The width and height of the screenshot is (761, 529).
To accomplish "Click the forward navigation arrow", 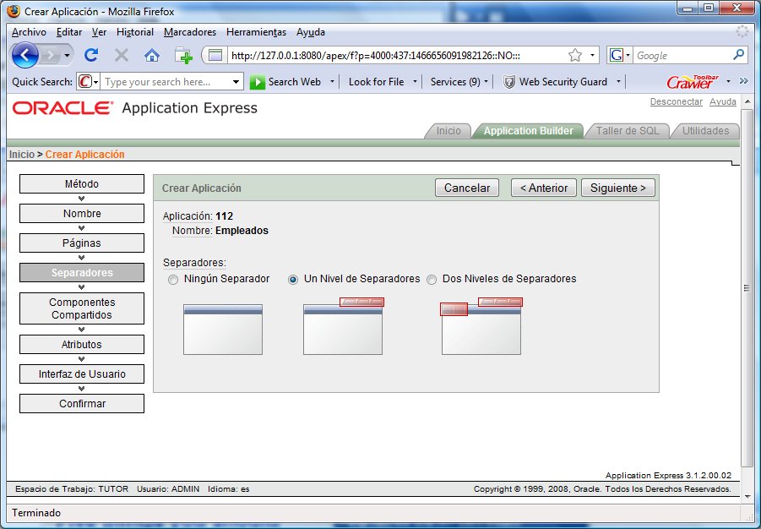I will (50, 56).
